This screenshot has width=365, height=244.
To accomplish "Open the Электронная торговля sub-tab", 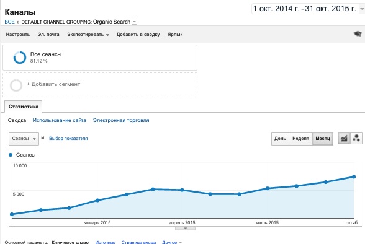I will point(121,120).
